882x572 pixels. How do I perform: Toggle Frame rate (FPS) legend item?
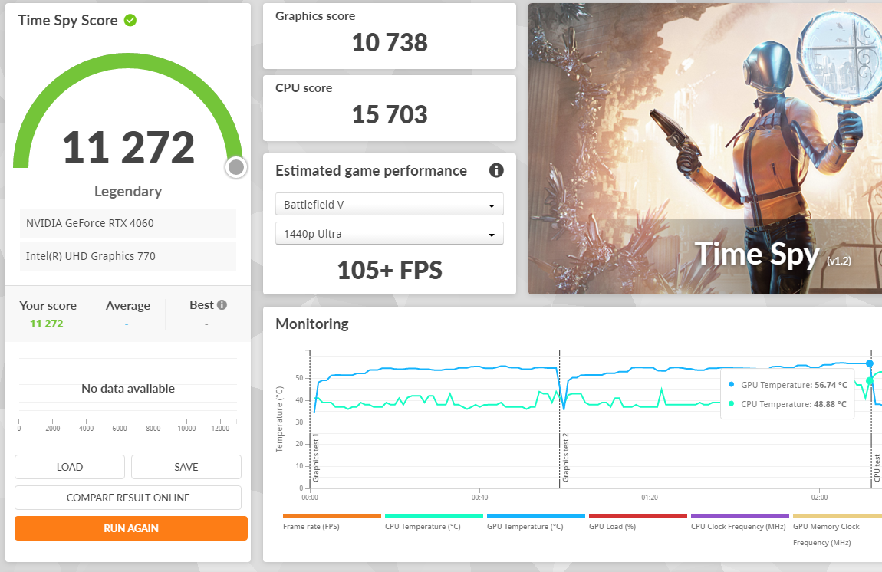click(332, 522)
